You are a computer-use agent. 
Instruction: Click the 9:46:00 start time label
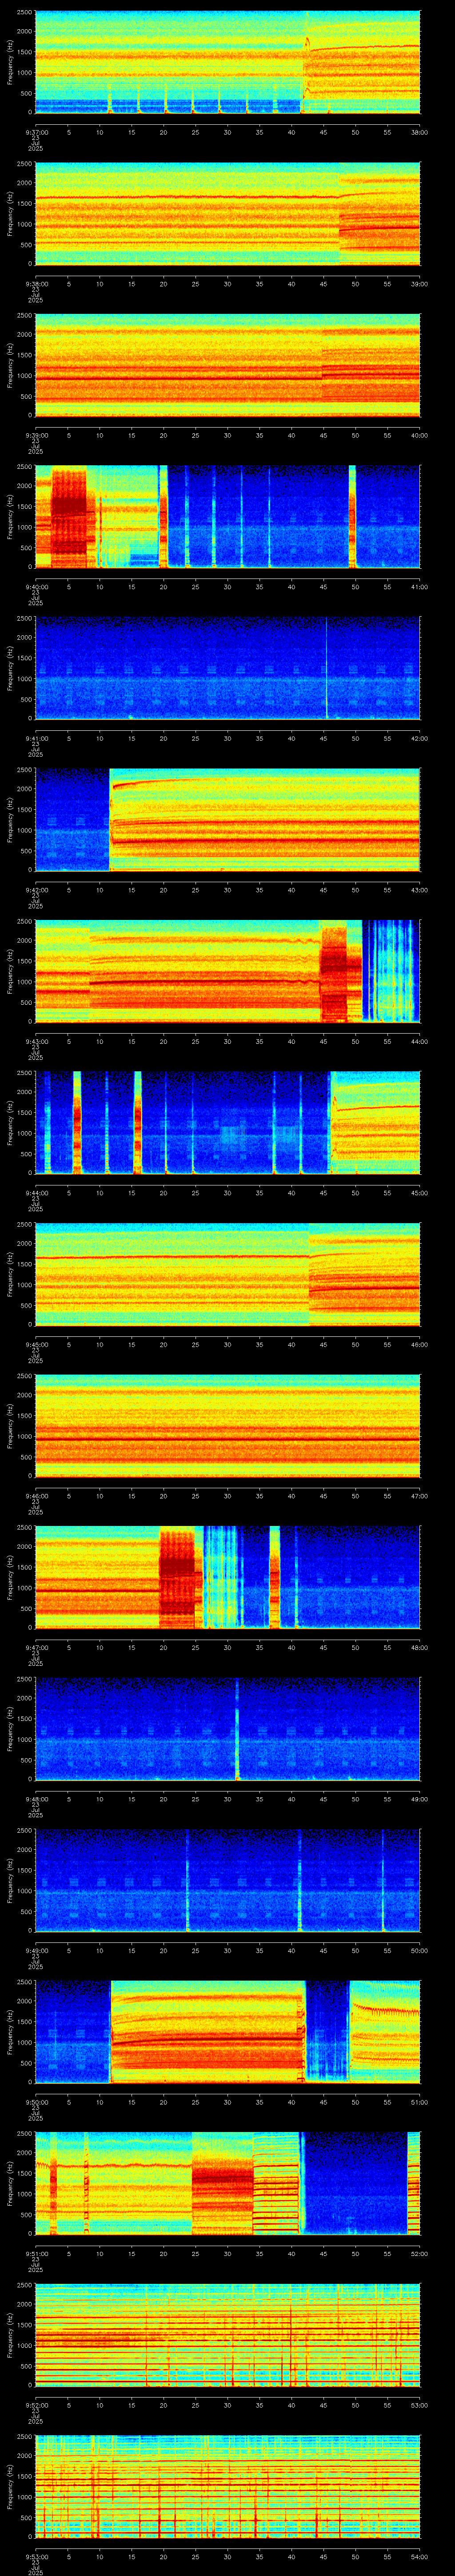[x=36, y=1496]
